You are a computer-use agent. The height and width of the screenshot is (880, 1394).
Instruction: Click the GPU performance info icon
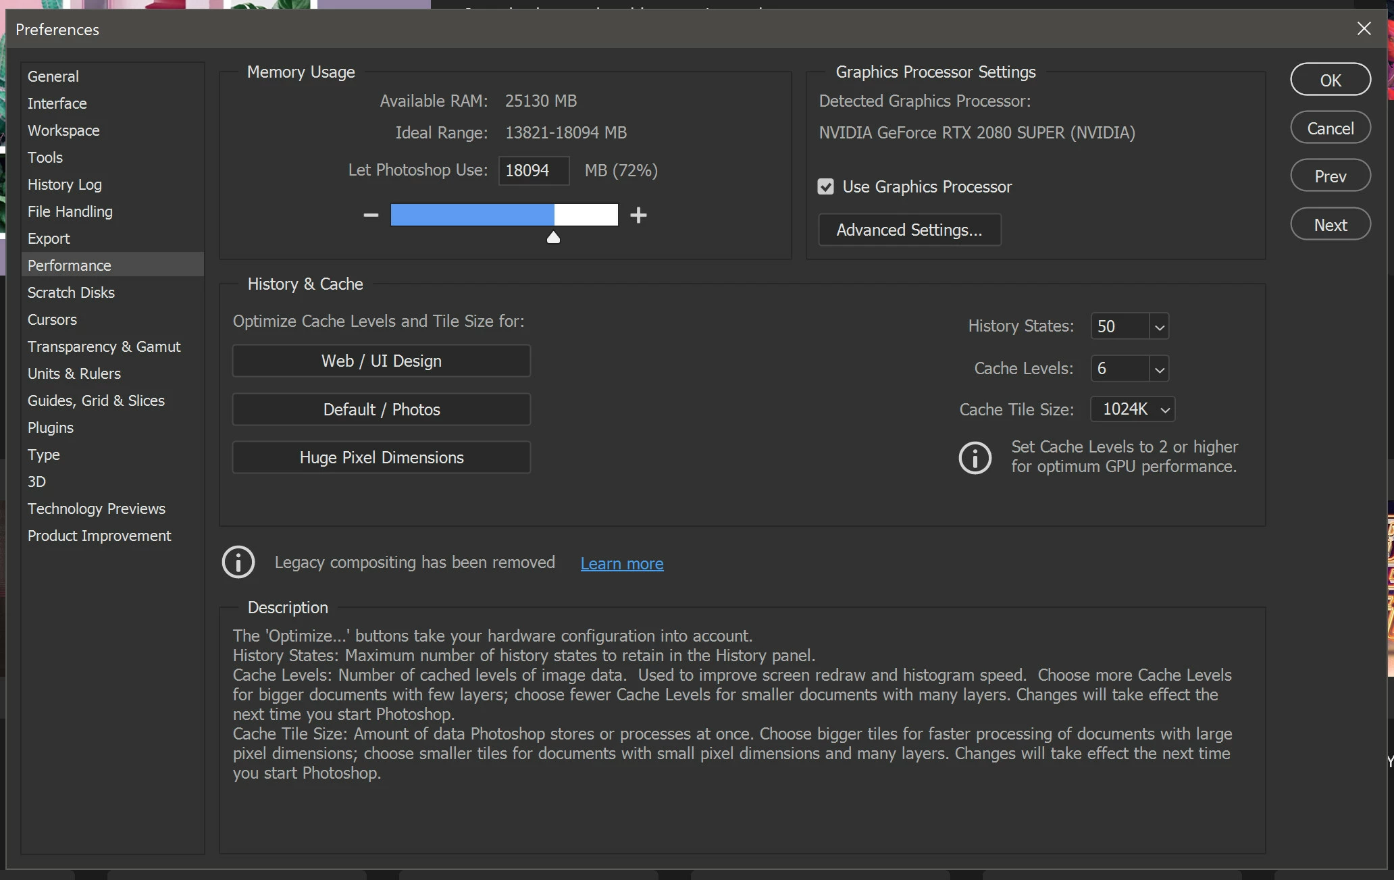pos(975,457)
